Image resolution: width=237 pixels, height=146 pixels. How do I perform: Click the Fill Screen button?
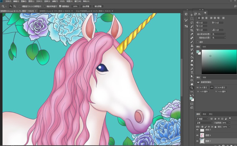(x=98, y=6)
